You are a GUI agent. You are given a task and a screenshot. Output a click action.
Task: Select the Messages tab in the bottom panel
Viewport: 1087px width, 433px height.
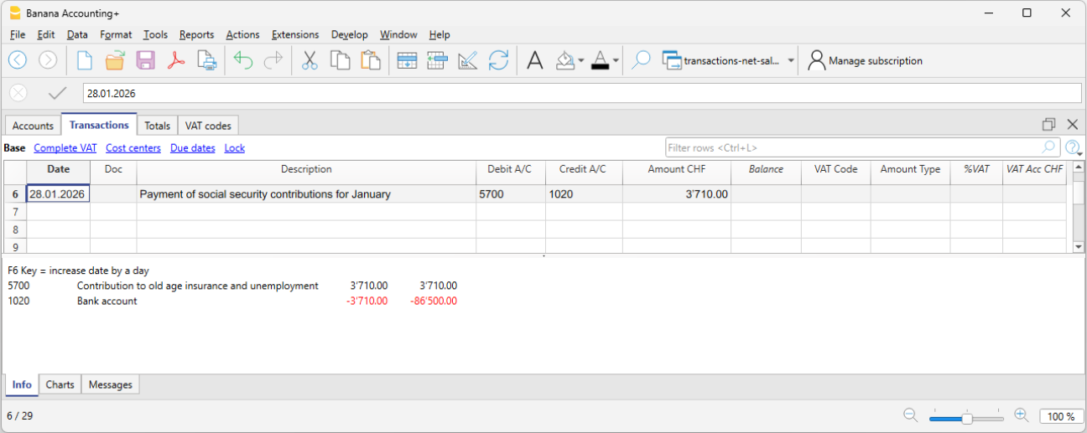pos(111,384)
